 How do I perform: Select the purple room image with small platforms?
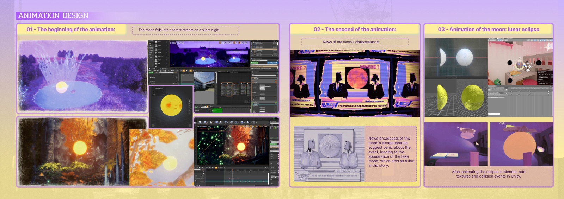[x=456, y=144]
